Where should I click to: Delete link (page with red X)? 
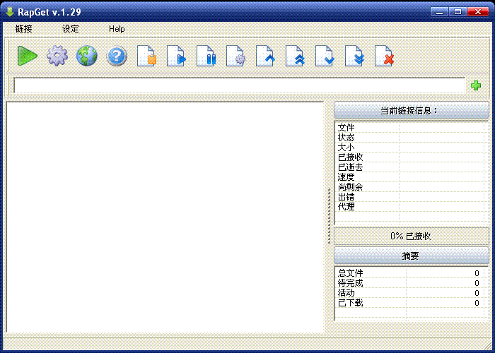coord(384,56)
